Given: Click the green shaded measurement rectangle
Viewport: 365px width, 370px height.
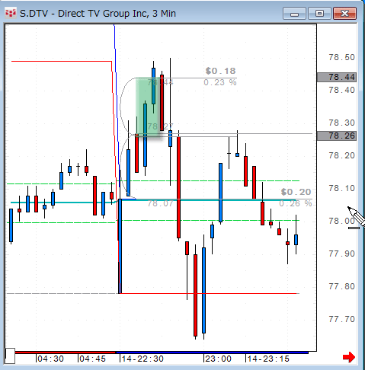Looking at the screenshot, I should click(149, 107).
